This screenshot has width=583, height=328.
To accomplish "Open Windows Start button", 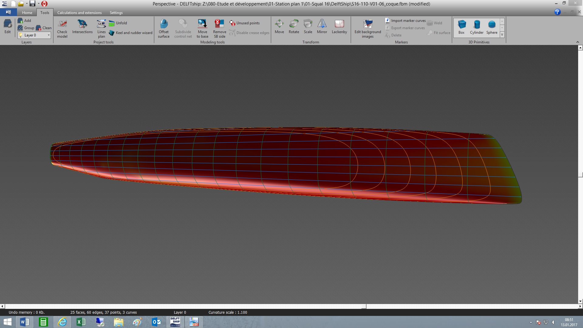I will pyautogui.click(x=7, y=322).
